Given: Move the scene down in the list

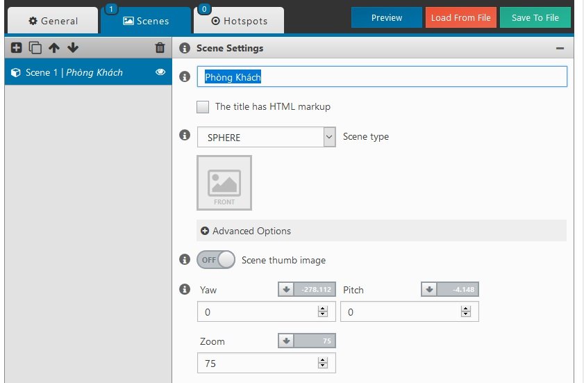Looking at the screenshot, I should point(73,48).
